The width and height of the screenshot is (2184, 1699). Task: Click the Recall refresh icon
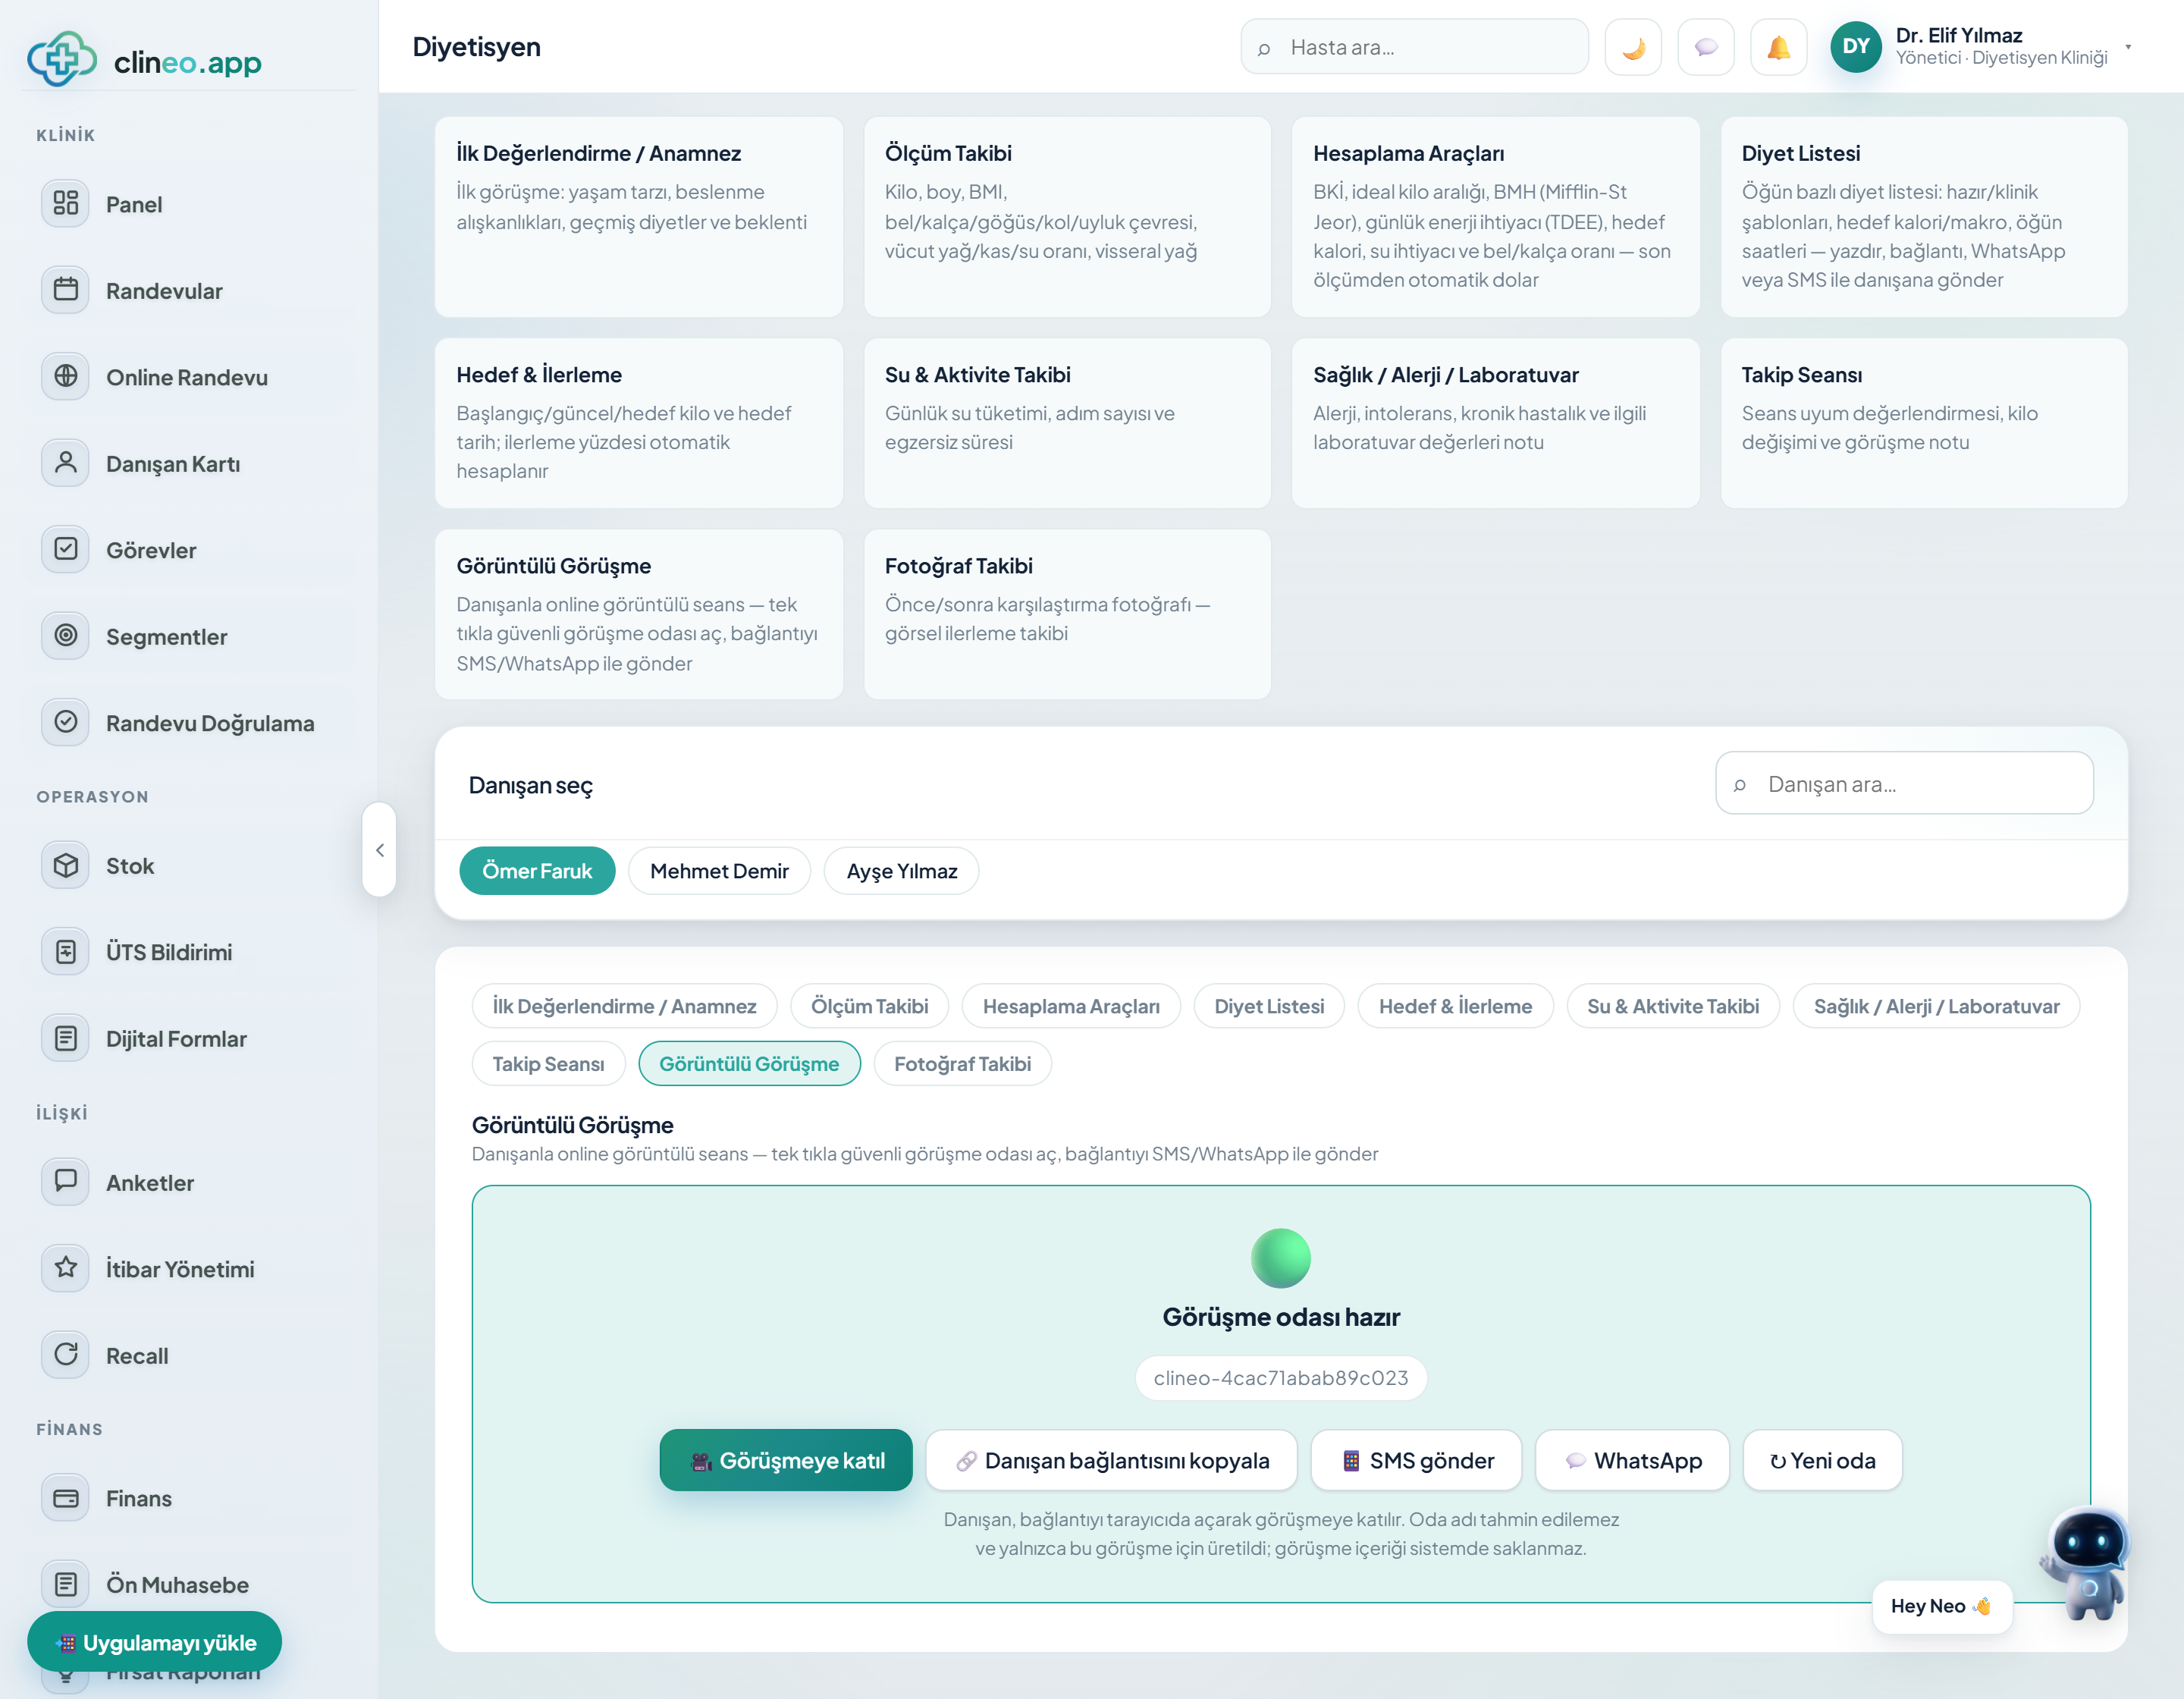66,1354
